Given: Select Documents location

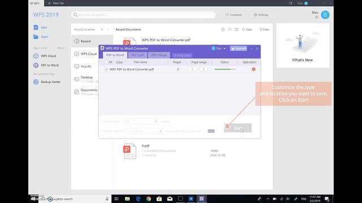Looking at the screenshot, I should point(87,92).
